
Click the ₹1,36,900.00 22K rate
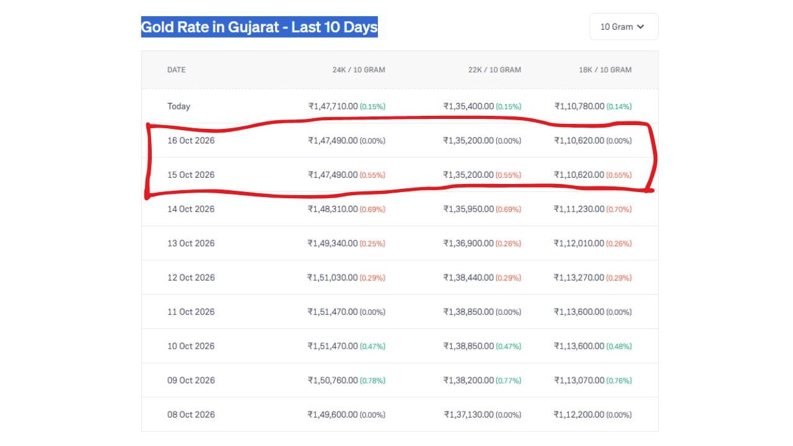pos(468,243)
